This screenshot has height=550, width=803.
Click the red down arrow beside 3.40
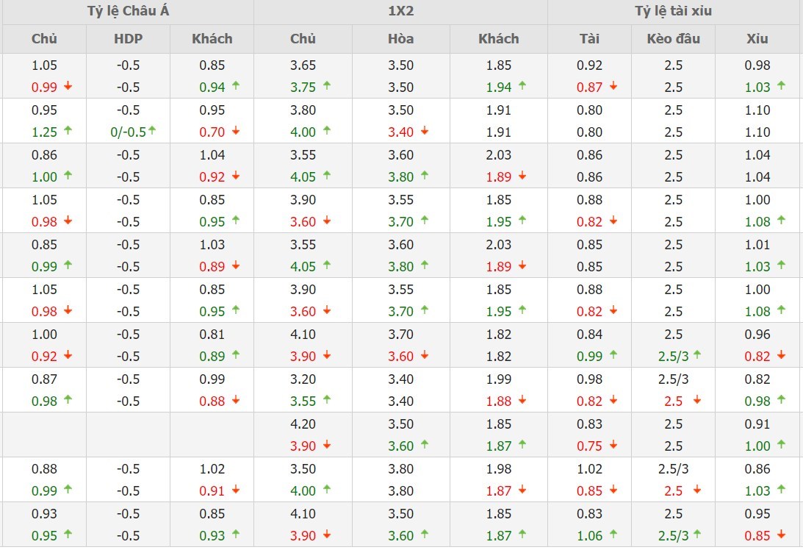coord(425,132)
